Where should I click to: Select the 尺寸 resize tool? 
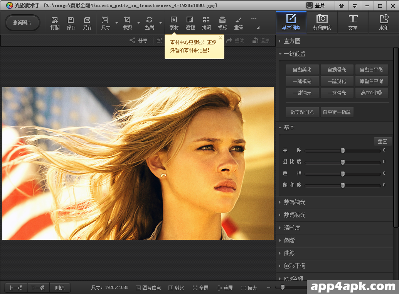pyautogui.click(x=105, y=23)
